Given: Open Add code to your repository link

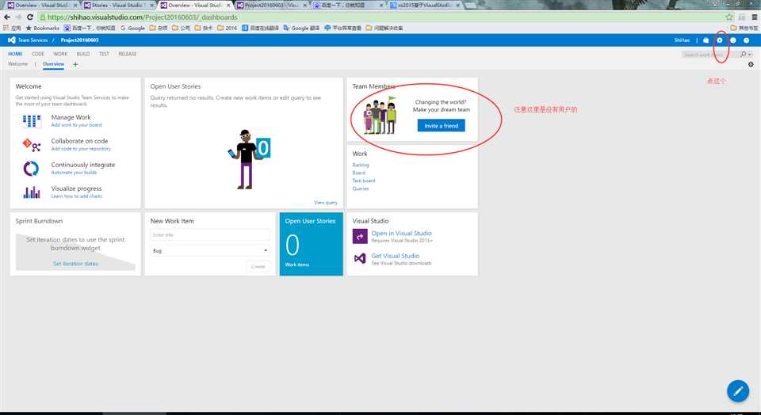Looking at the screenshot, I should pos(81,149).
